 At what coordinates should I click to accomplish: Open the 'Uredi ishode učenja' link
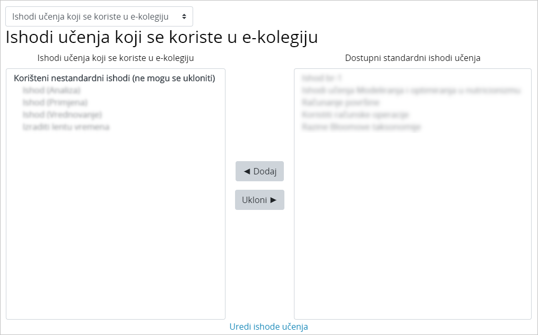(x=268, y=327)
